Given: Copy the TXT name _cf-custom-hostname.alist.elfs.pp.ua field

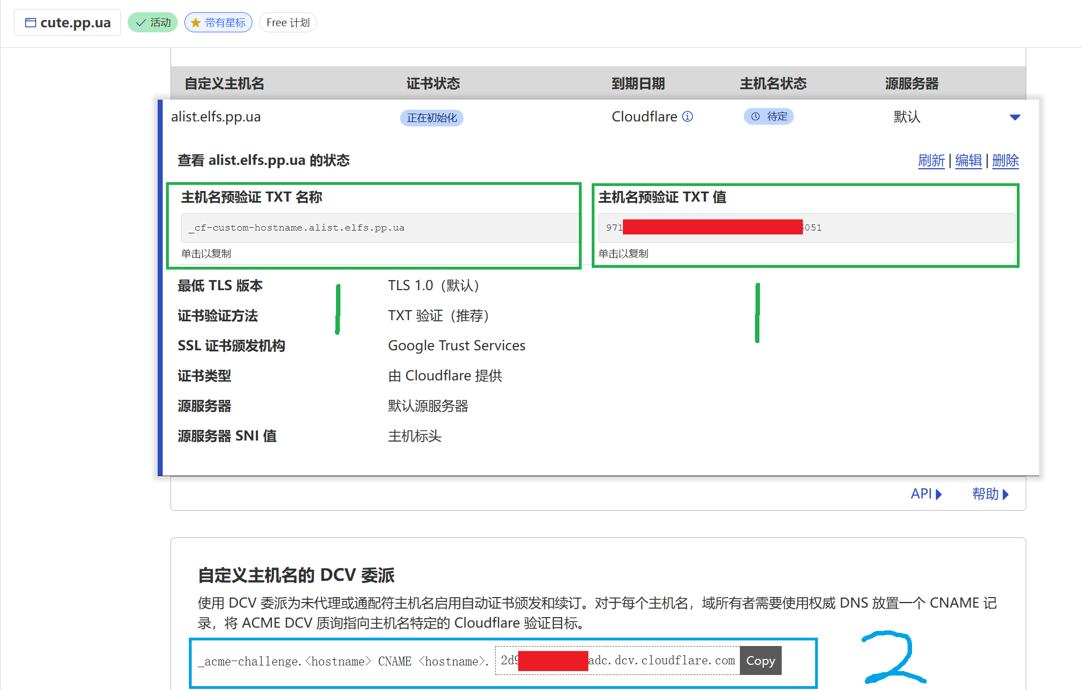Looking at the screenshot, I should coord(380,228).
